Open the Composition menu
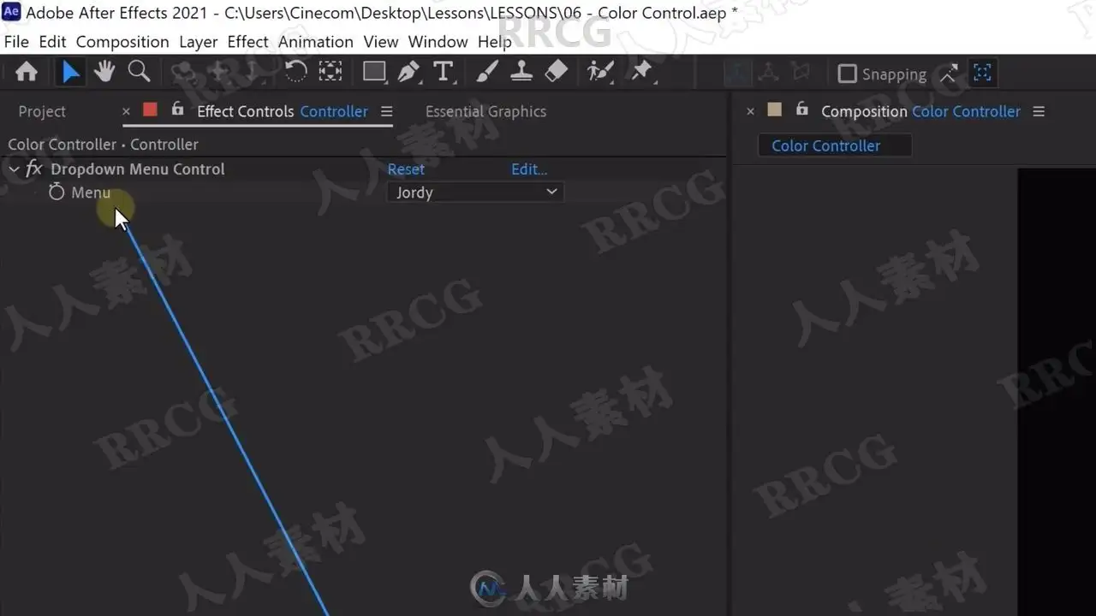Image resolution: width=1096 pixels, height=616 pixels. (122, 42)
